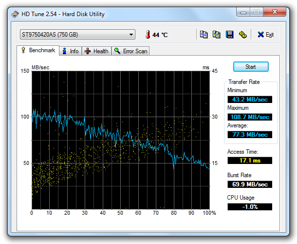Click the Minimum value 43.2 MB/sec
Viewport: 297px width, 244px height.
[x=250, y=100]
